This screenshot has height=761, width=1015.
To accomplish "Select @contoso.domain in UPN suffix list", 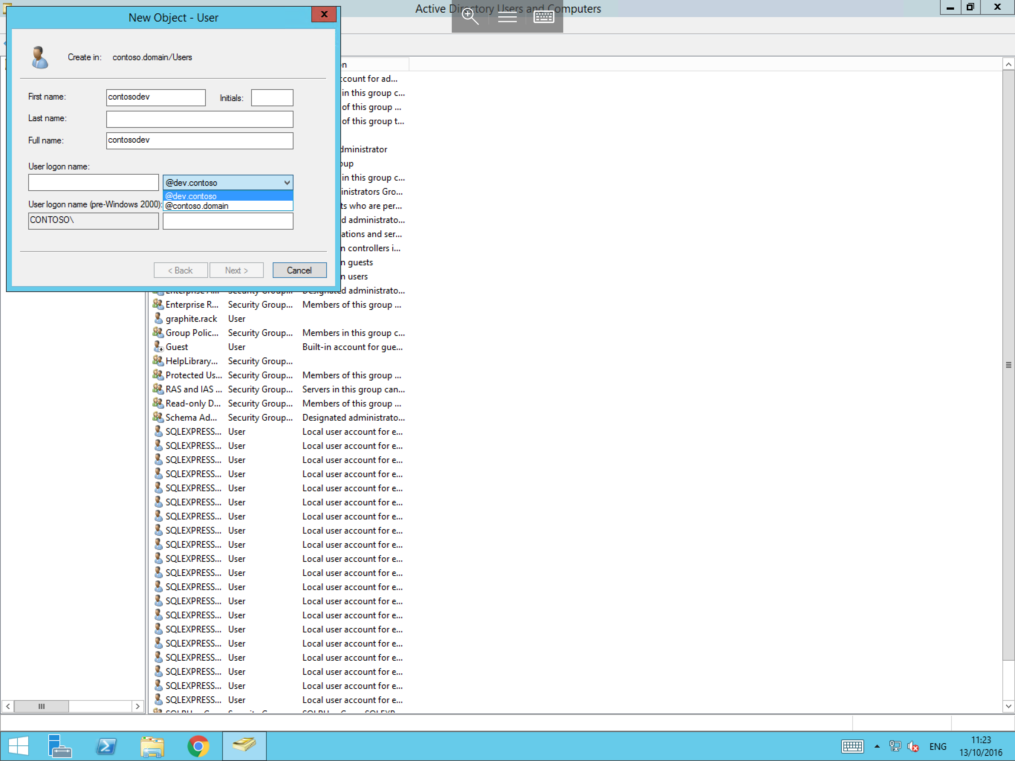I will 228,206.
